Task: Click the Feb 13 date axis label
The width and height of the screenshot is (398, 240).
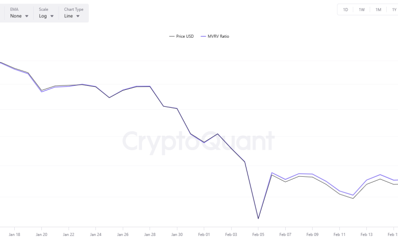Action: (366, 234)
